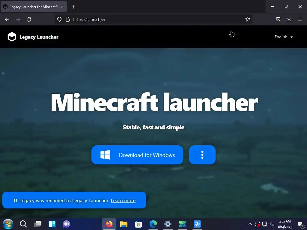The width and height of the screenshot is (307, 230).
Task: Click the Minecraft launcher heading text
Action: [154, 102]
